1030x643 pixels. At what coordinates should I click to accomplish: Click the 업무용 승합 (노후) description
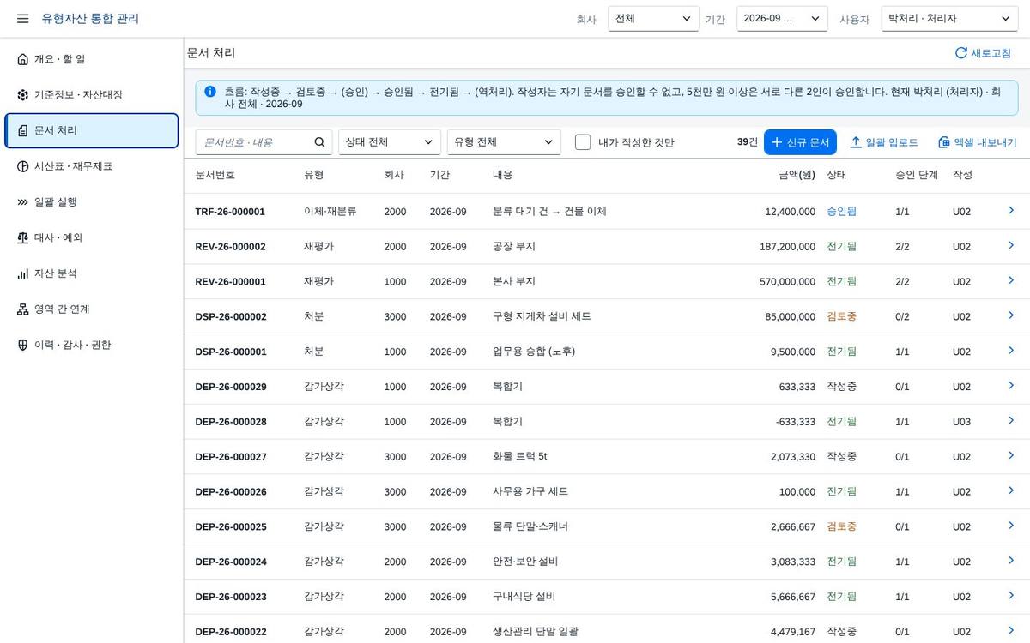point(534,352)
